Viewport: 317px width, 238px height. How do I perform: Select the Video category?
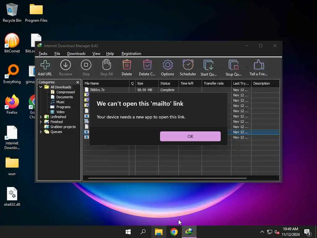[60, 112]
